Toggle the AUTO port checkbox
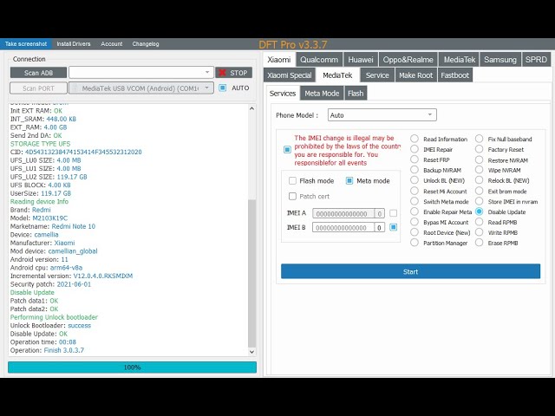 click(x=223, y=88)
